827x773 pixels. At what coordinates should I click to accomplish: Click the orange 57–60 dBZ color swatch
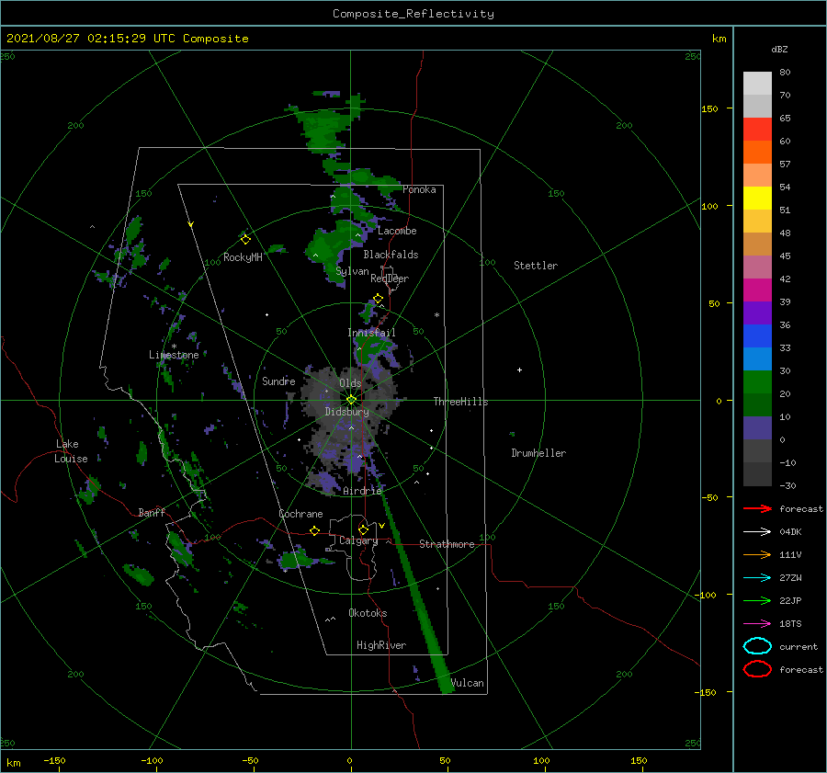pyautogui.click(x=757, y=152)
